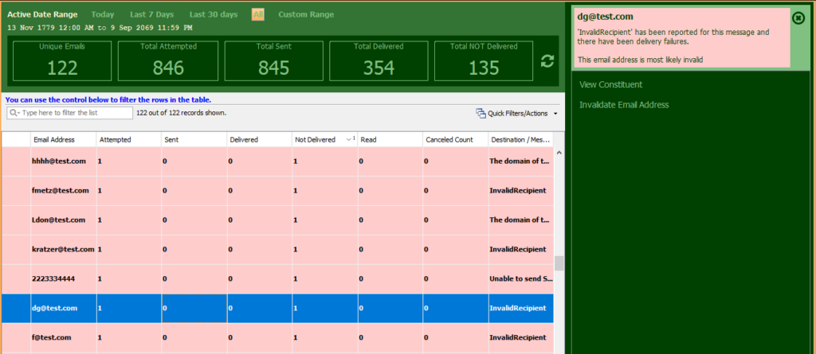The image size is (816, 354).
Task: Click Not Delivered value in dg@test.com row
Action: 325,308
